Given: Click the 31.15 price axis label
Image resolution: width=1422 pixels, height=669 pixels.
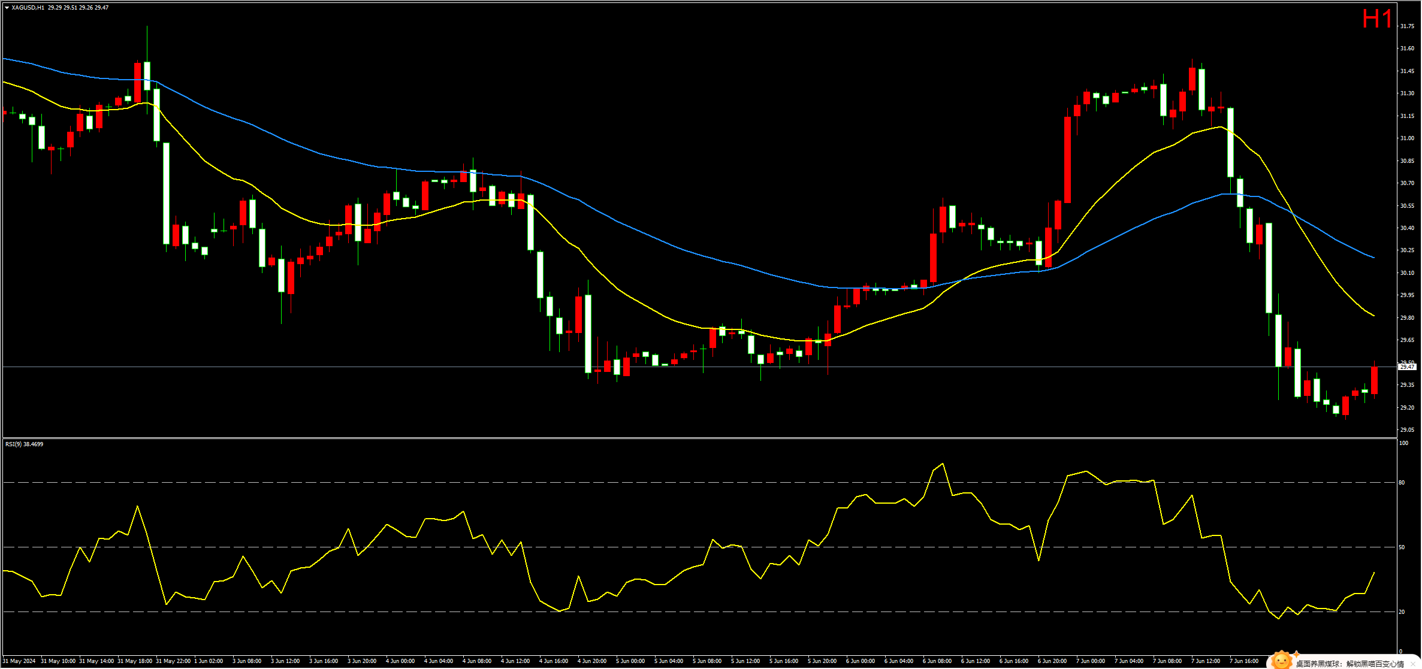Looking at the screenshot, I should click(x=1407, y=116).
